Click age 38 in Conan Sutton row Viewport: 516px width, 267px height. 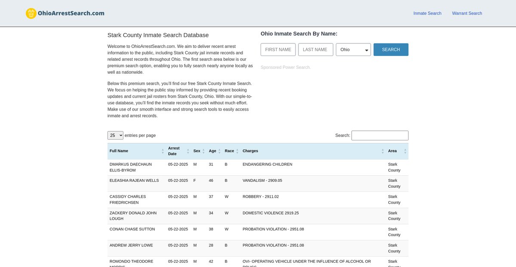click(x=211, y=229)
